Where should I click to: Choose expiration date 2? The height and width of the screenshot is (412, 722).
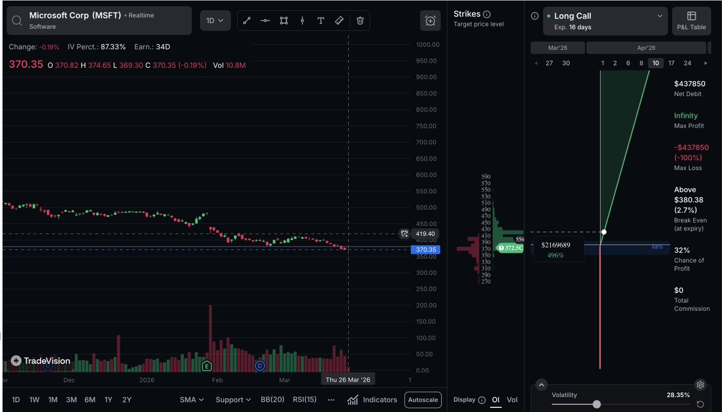click(615, 63)
